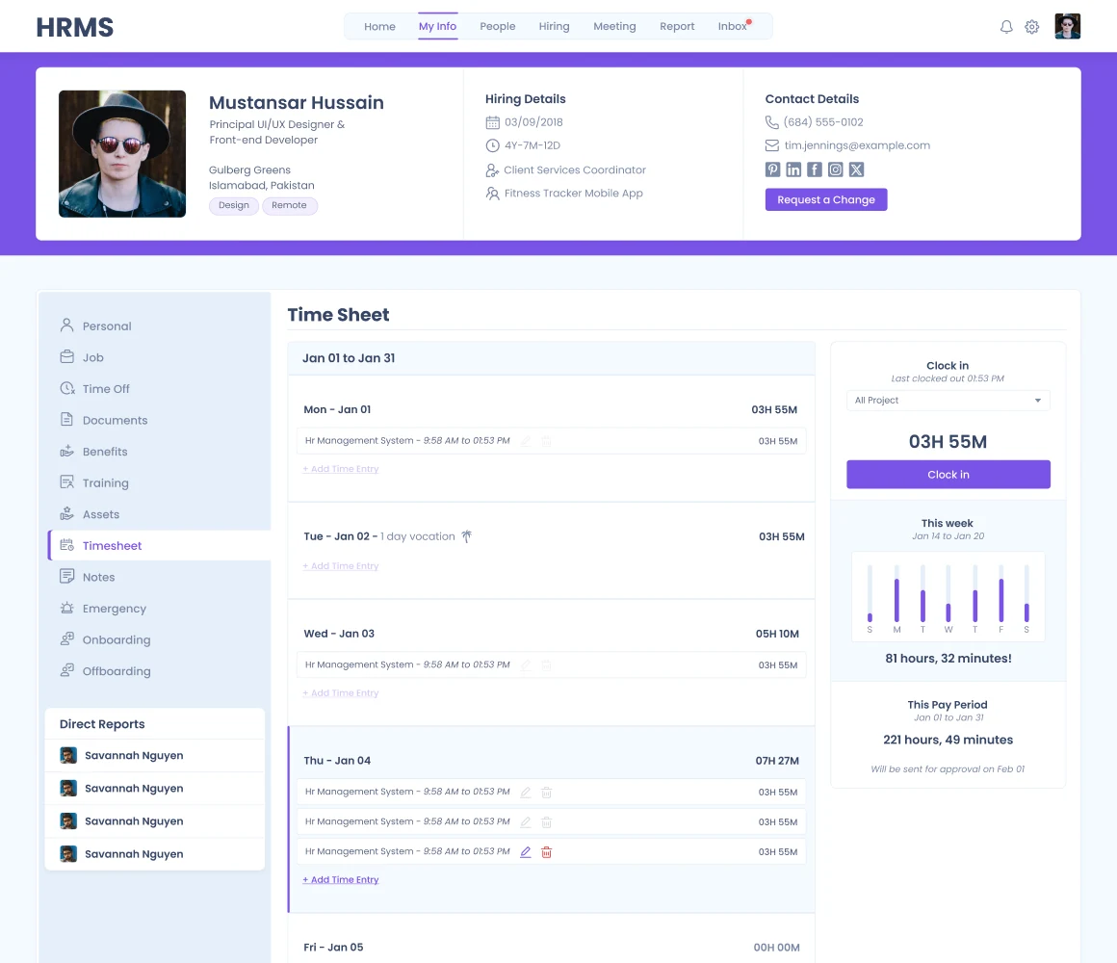The height and width of the screenshot is (963, 1117).
Task: Open settings gear icon in header
Action: pos(1031,27)
